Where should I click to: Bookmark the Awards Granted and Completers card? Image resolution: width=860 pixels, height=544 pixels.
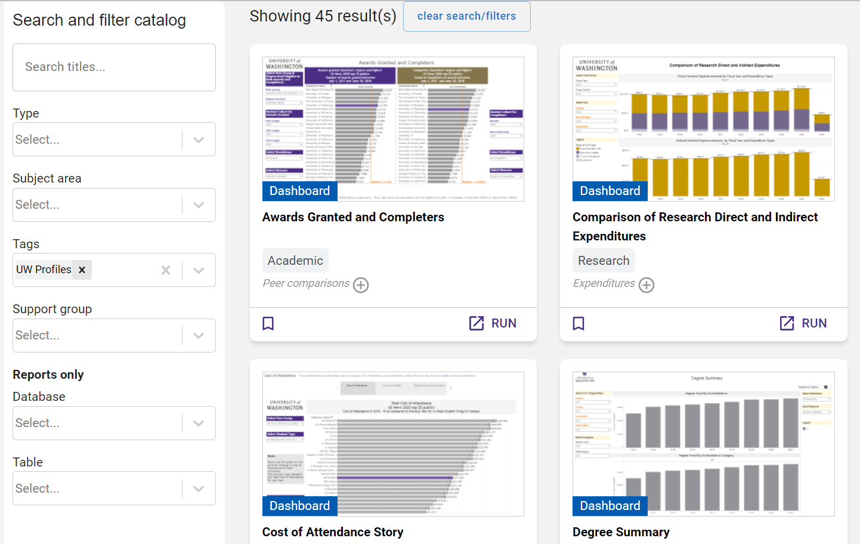[268, 323]
